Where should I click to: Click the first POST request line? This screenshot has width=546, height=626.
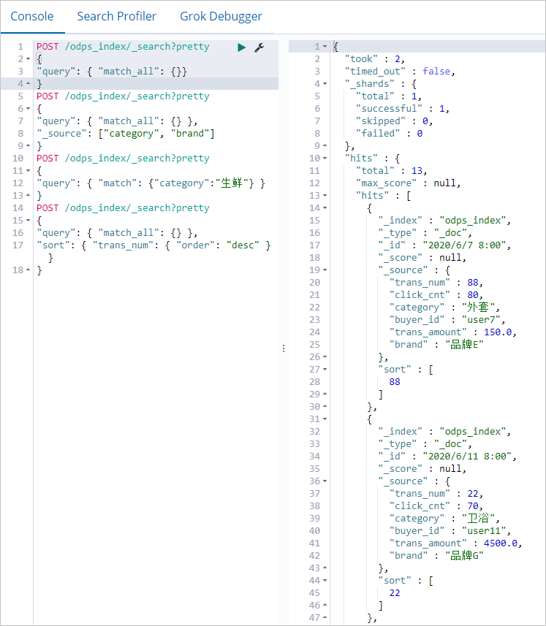tap(123, 47)
